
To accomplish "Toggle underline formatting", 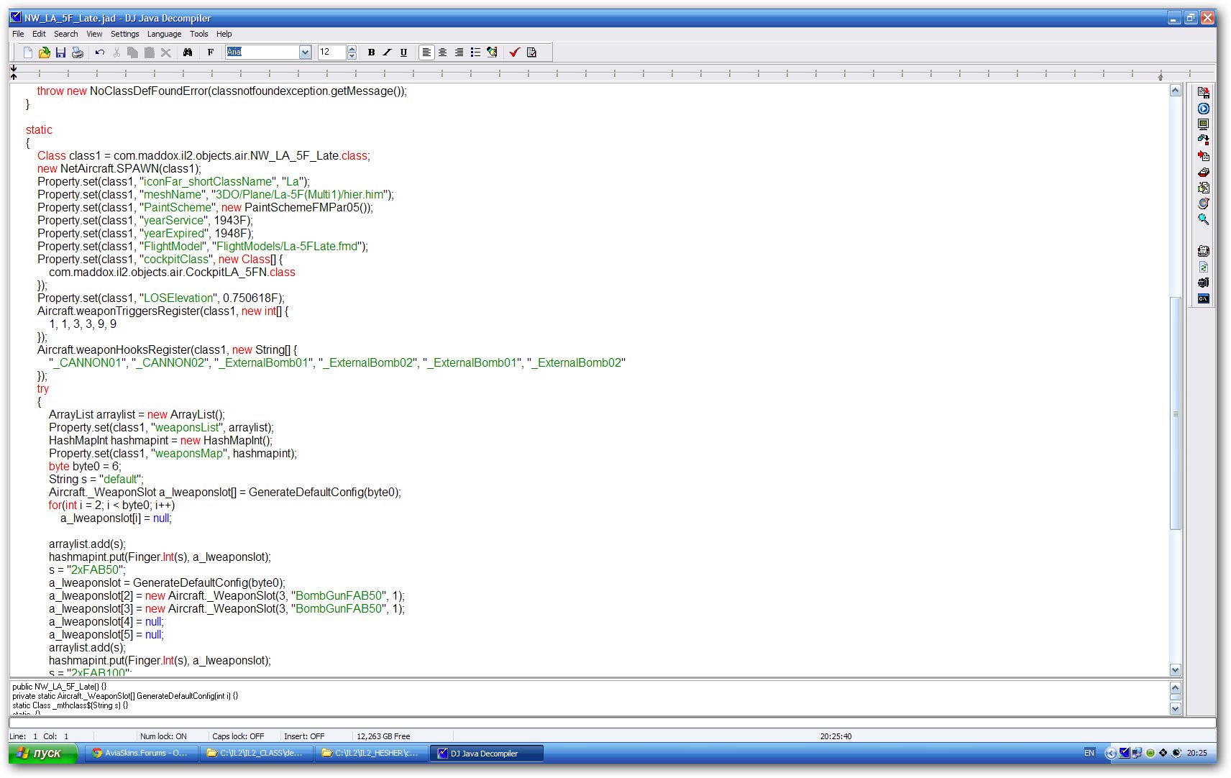I will (404, 52).
